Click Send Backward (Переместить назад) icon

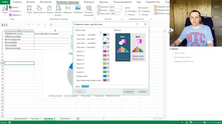tap(155, 10)
